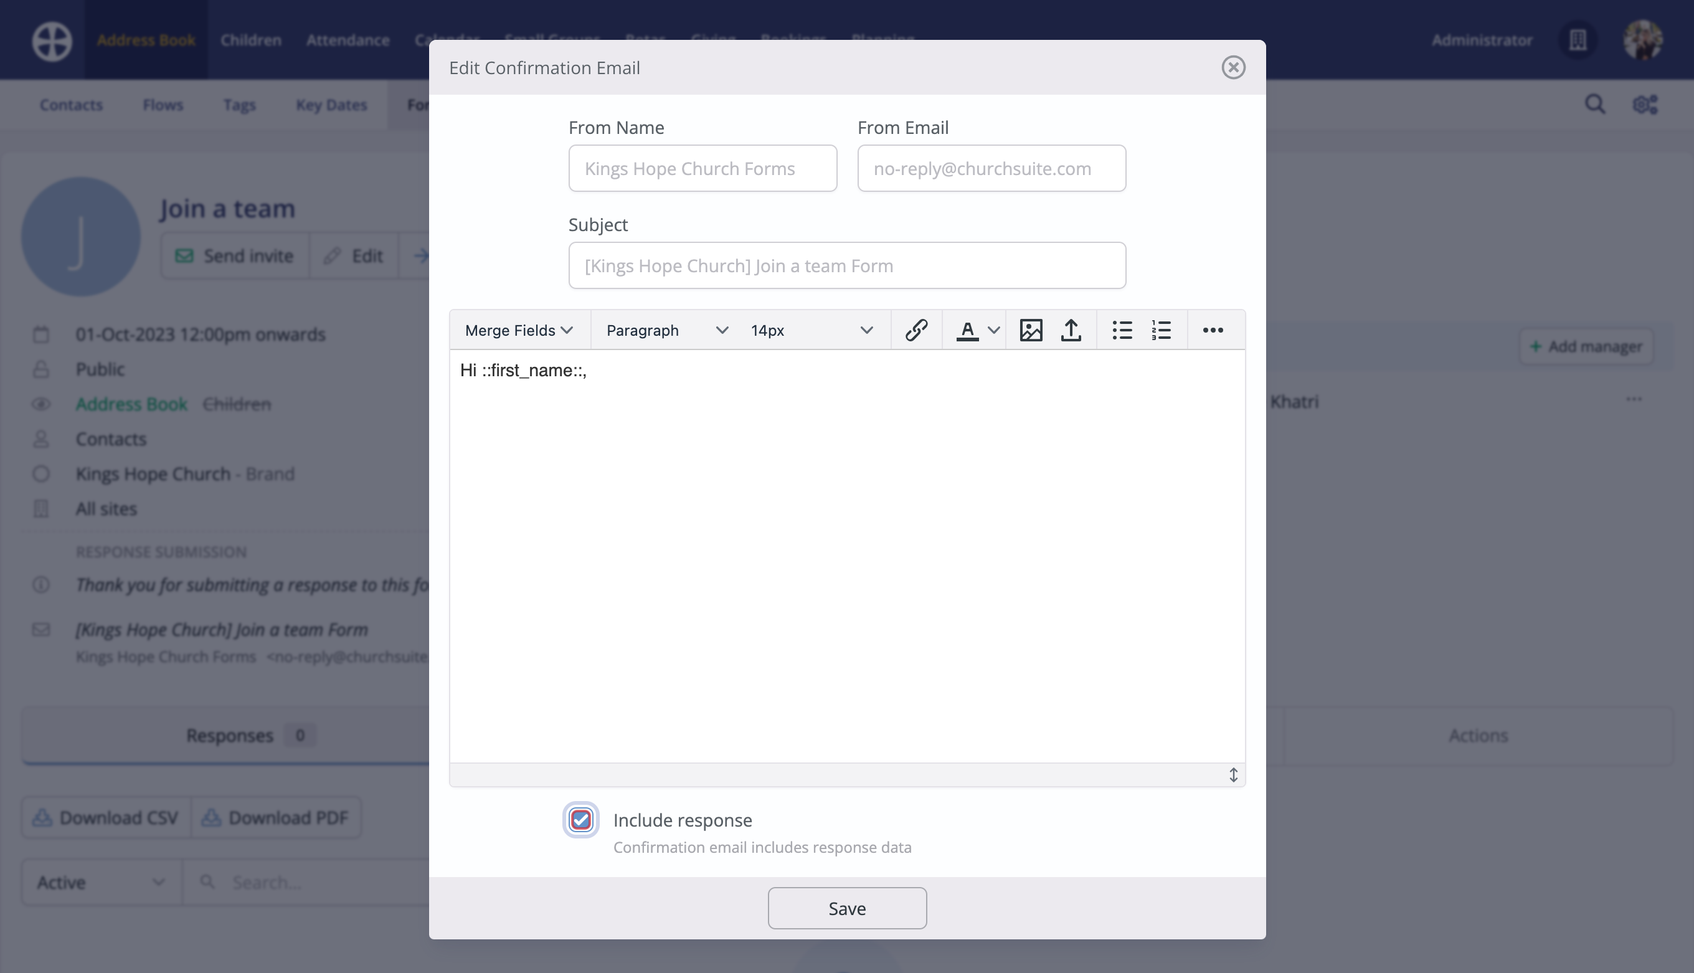Click the insert image icon
Image resolution: width=1694 pixels, height=973 pixels.
(x=1031, y=330)
